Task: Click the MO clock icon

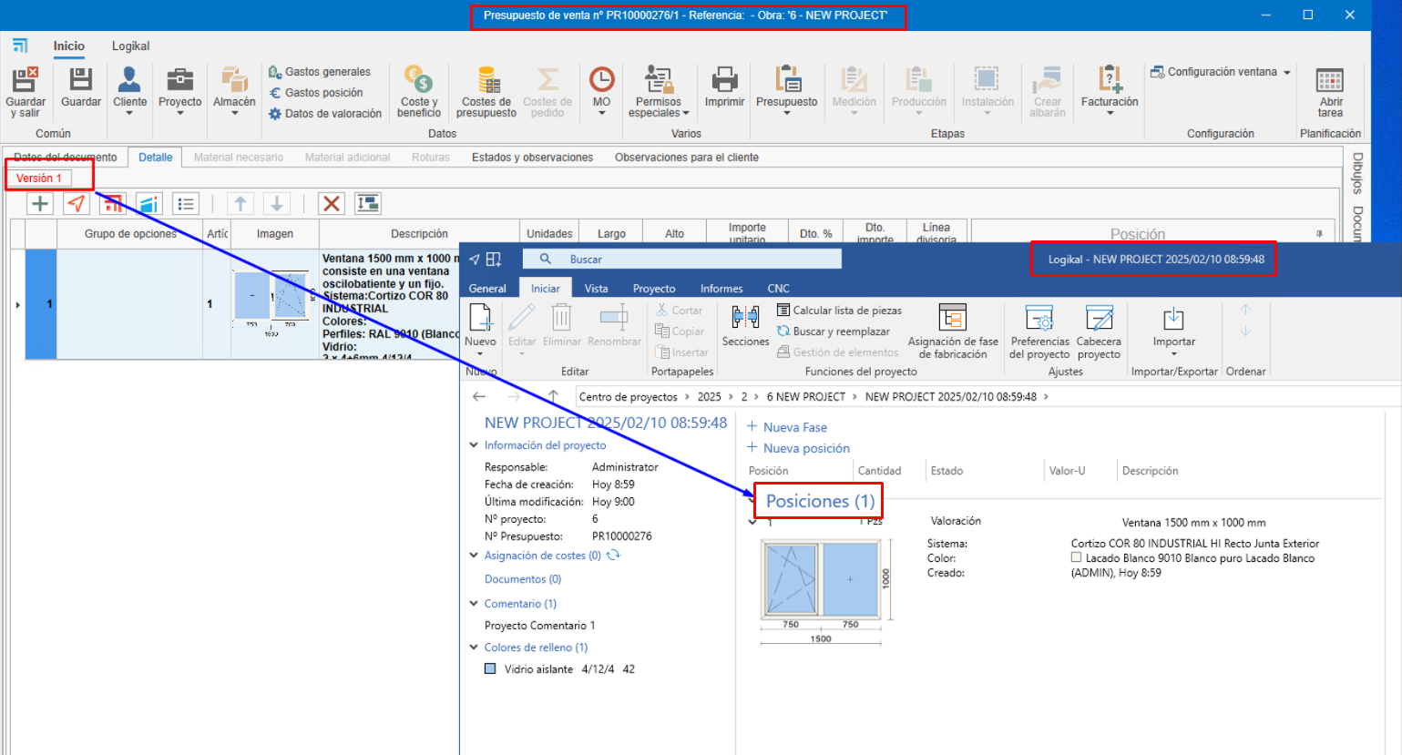Action: 601,80
